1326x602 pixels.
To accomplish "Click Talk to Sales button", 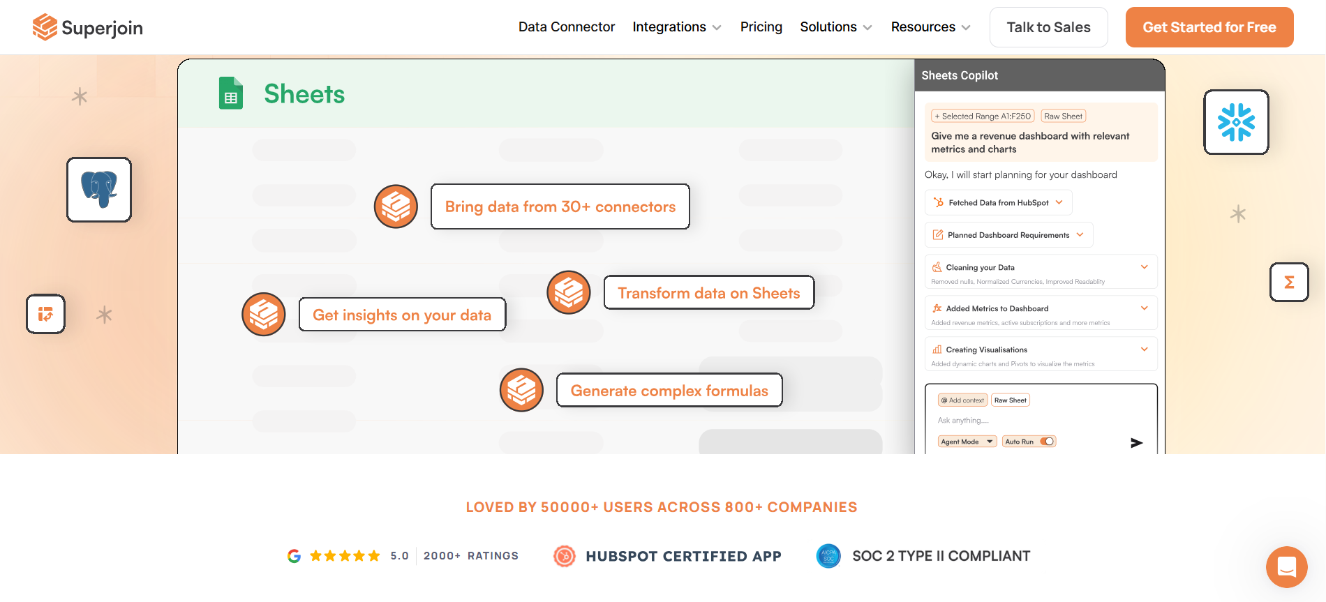I will point(1048,27).
